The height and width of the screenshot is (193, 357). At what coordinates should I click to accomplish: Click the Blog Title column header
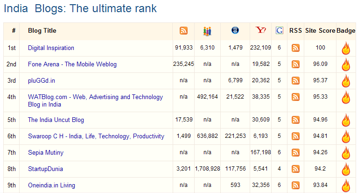(42, 31)
